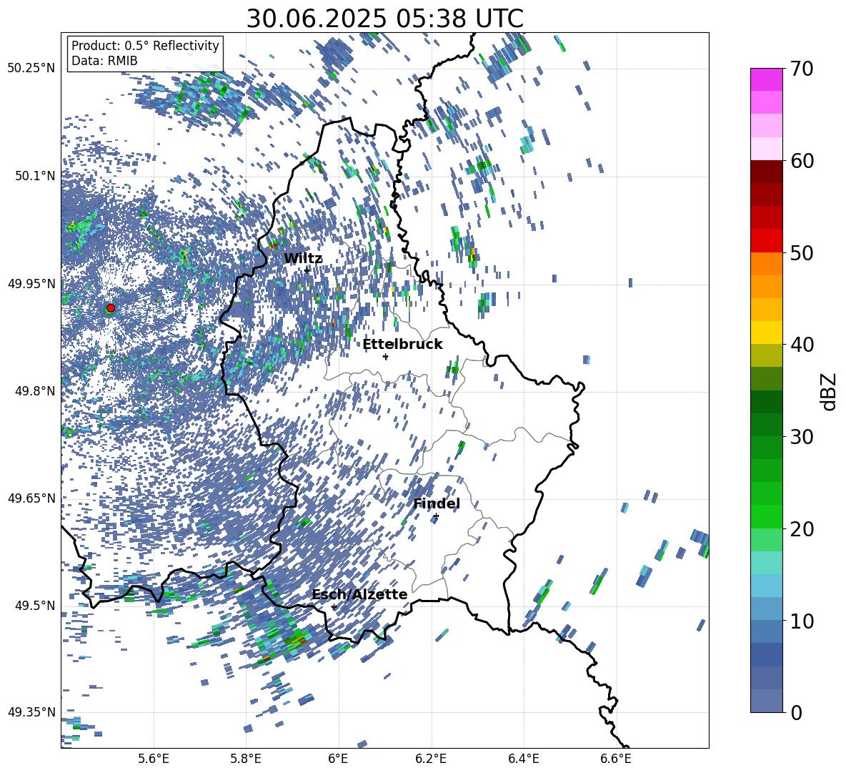Viewport: 846px width, 773px height.
Task: Click the 5.6°E longitude label
Action: pyautogui.click(x=154, y=759)
